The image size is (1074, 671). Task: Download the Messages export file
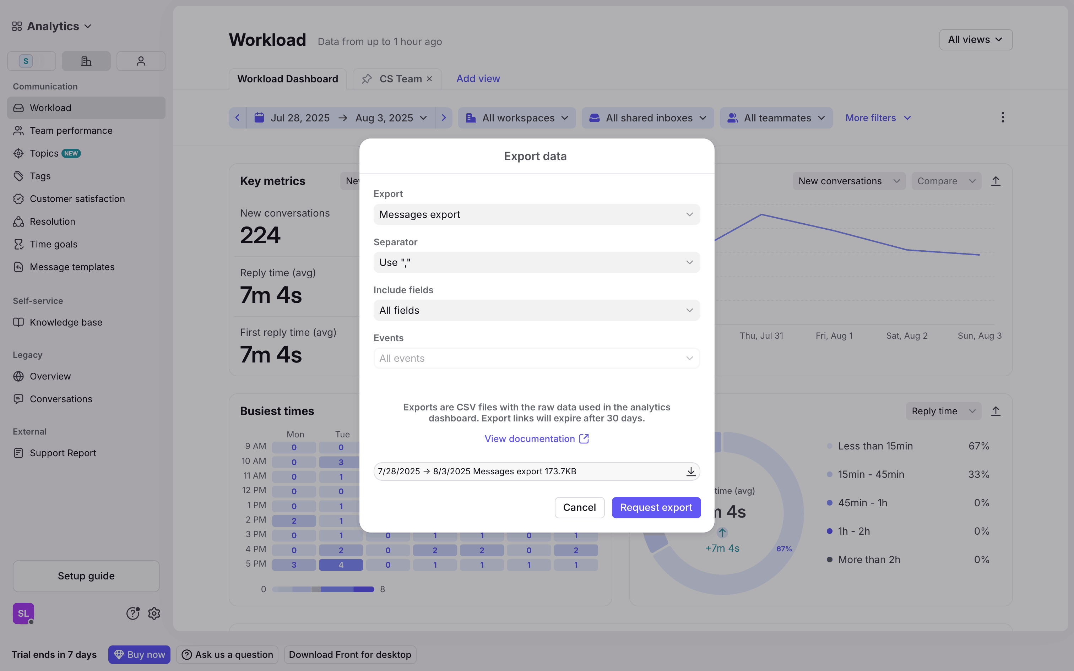tap(690, 471)
